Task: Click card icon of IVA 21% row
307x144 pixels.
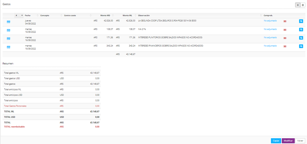Action: pos(8,30)
